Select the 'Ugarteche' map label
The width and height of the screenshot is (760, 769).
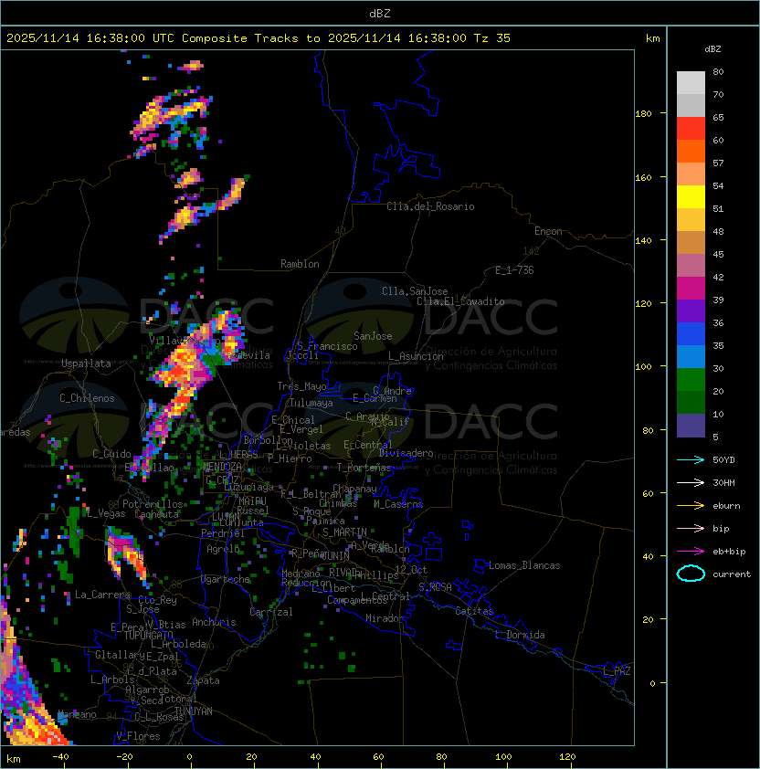coord(226,579)
